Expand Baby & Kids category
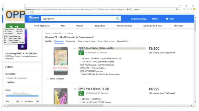This screenshot has width=199, height=111. 101,26
